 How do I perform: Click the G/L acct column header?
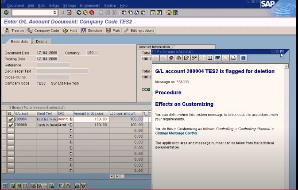pos(25,113)
